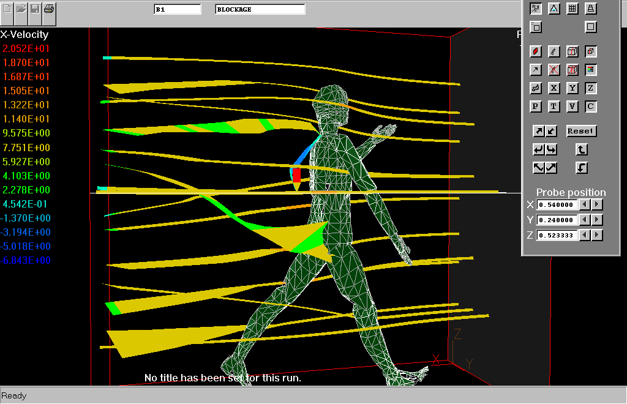Click the Print toolbar icon
Viewport: 627px width, 404px height.
pyautogui.click(x=50, y=9)
